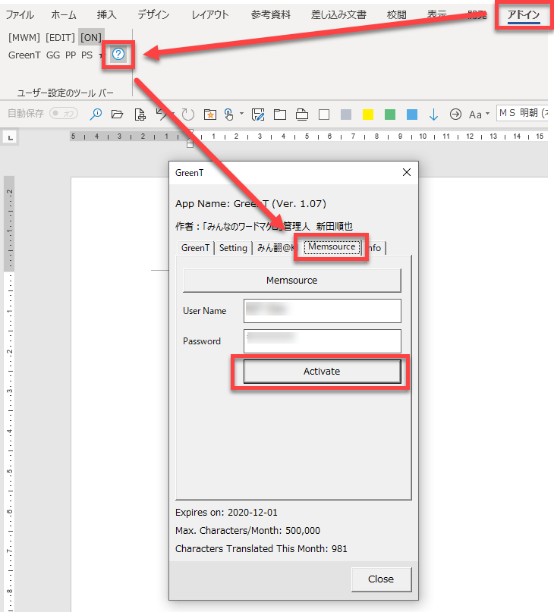
Task: Open the アドイン (Add-ins) ribbon tab
Action: pyautogui.click(x=524, y=15)
